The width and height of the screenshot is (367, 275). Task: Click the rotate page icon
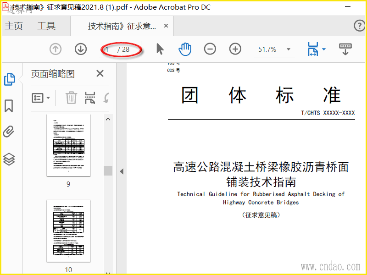coord(106,98)
